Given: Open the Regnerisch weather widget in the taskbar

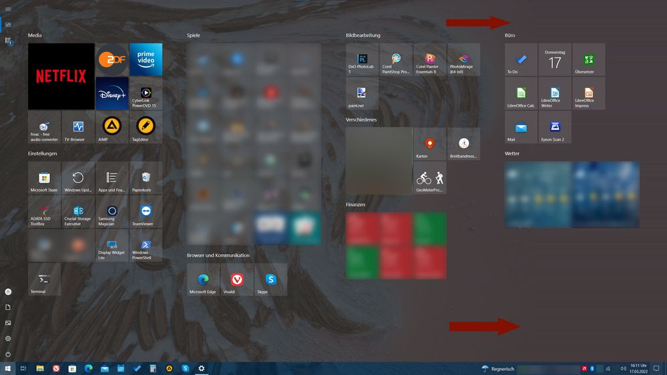Looking at the screenshot, I should pyautogui.click(x=497, y=368).
